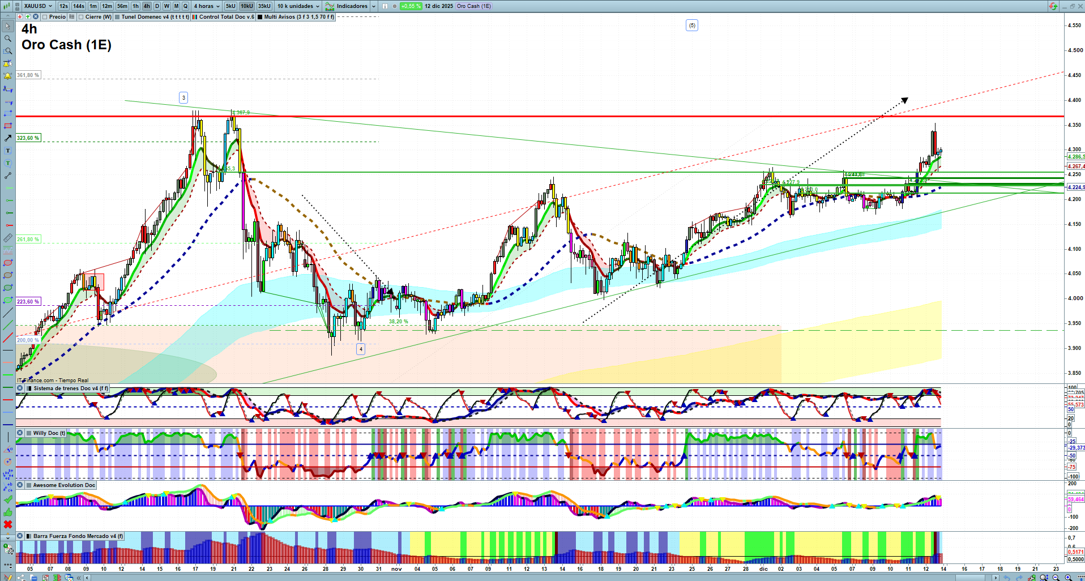Select the brown ellipse drawing tool

pos(8,275)
